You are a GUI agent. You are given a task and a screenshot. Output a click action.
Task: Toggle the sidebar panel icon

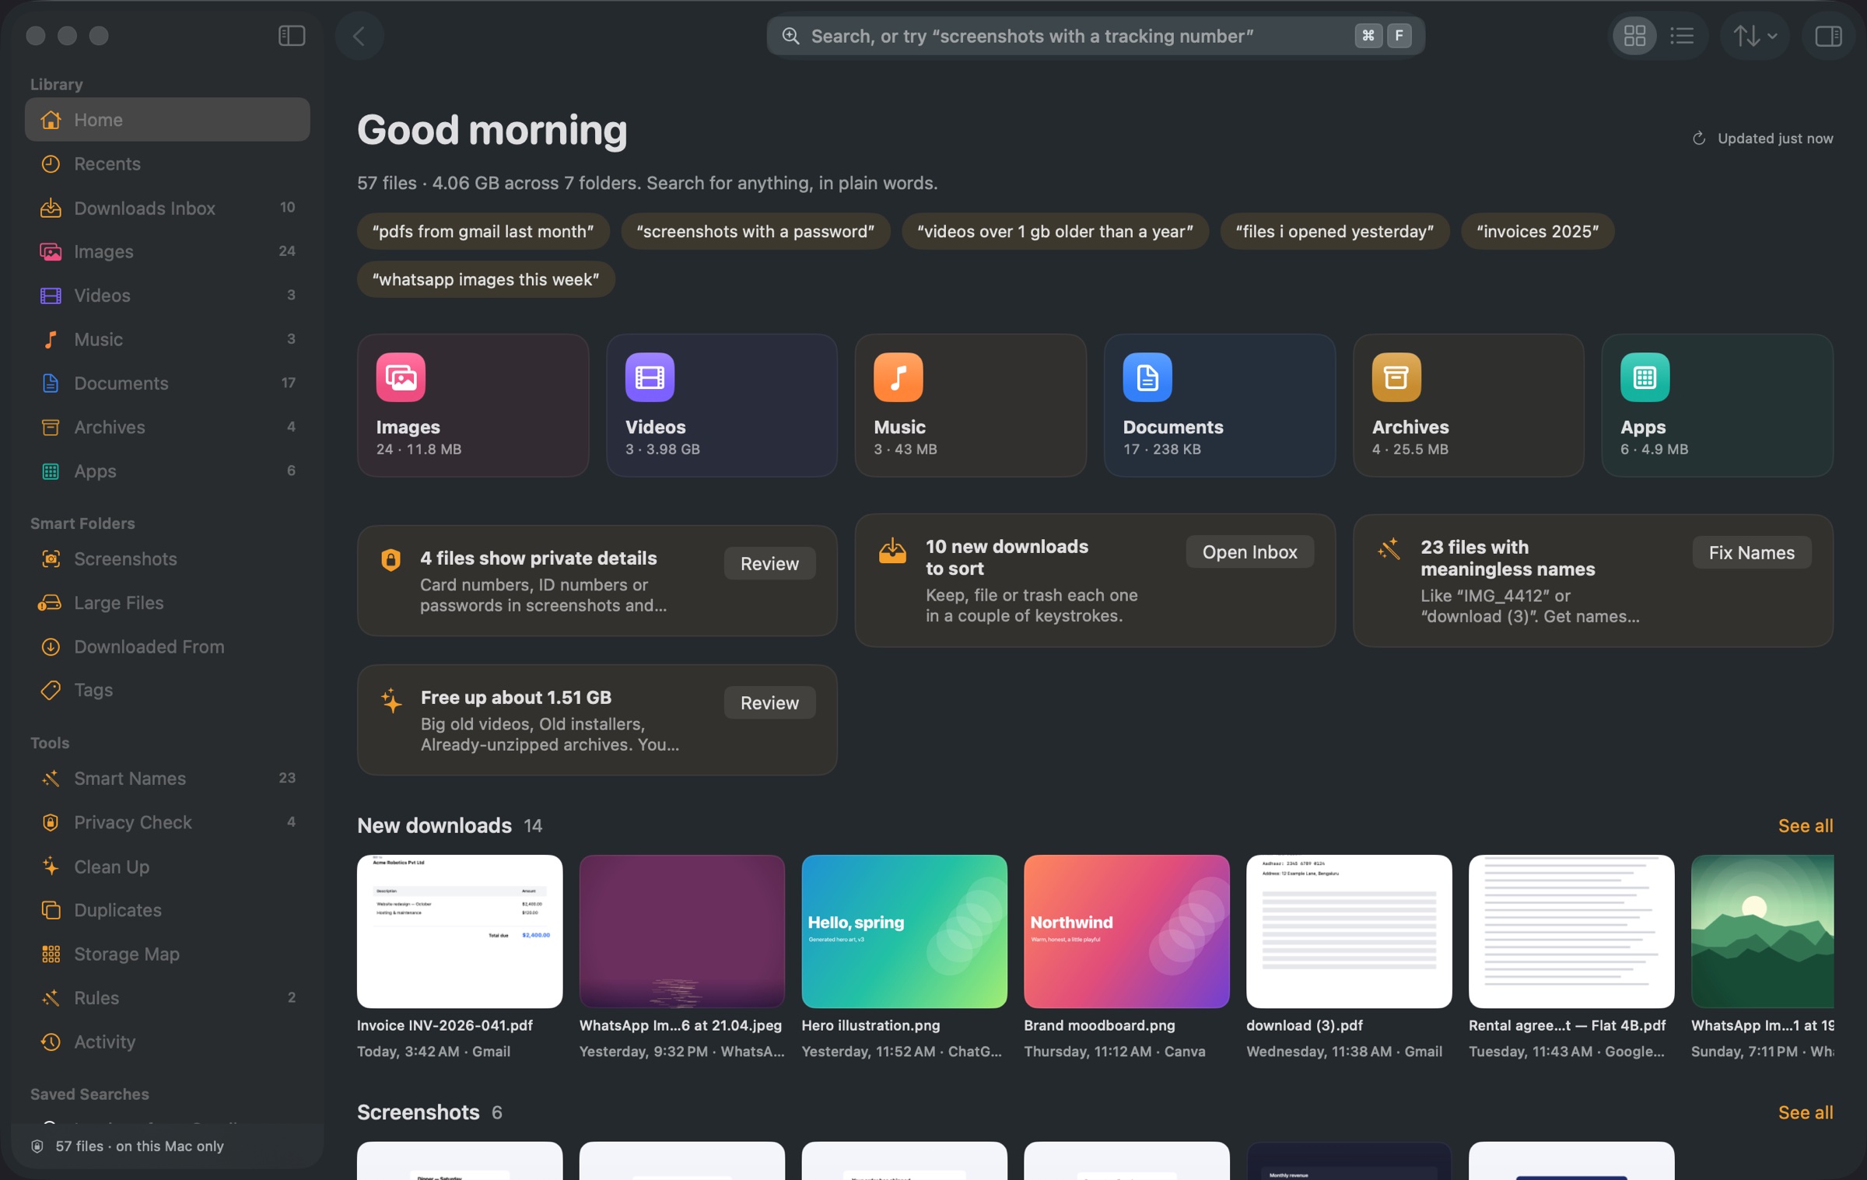pyautogui.click(x=292, y=36)
